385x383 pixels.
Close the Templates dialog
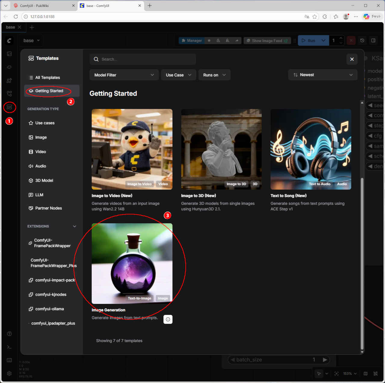pyautogui.click(x=352, y=59)
